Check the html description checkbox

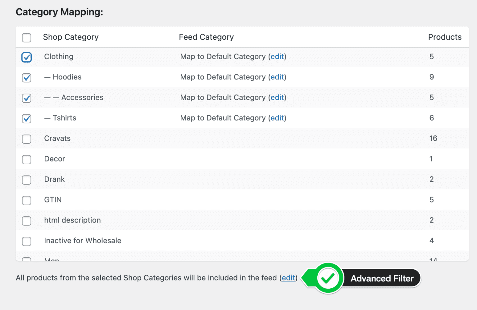26,221
